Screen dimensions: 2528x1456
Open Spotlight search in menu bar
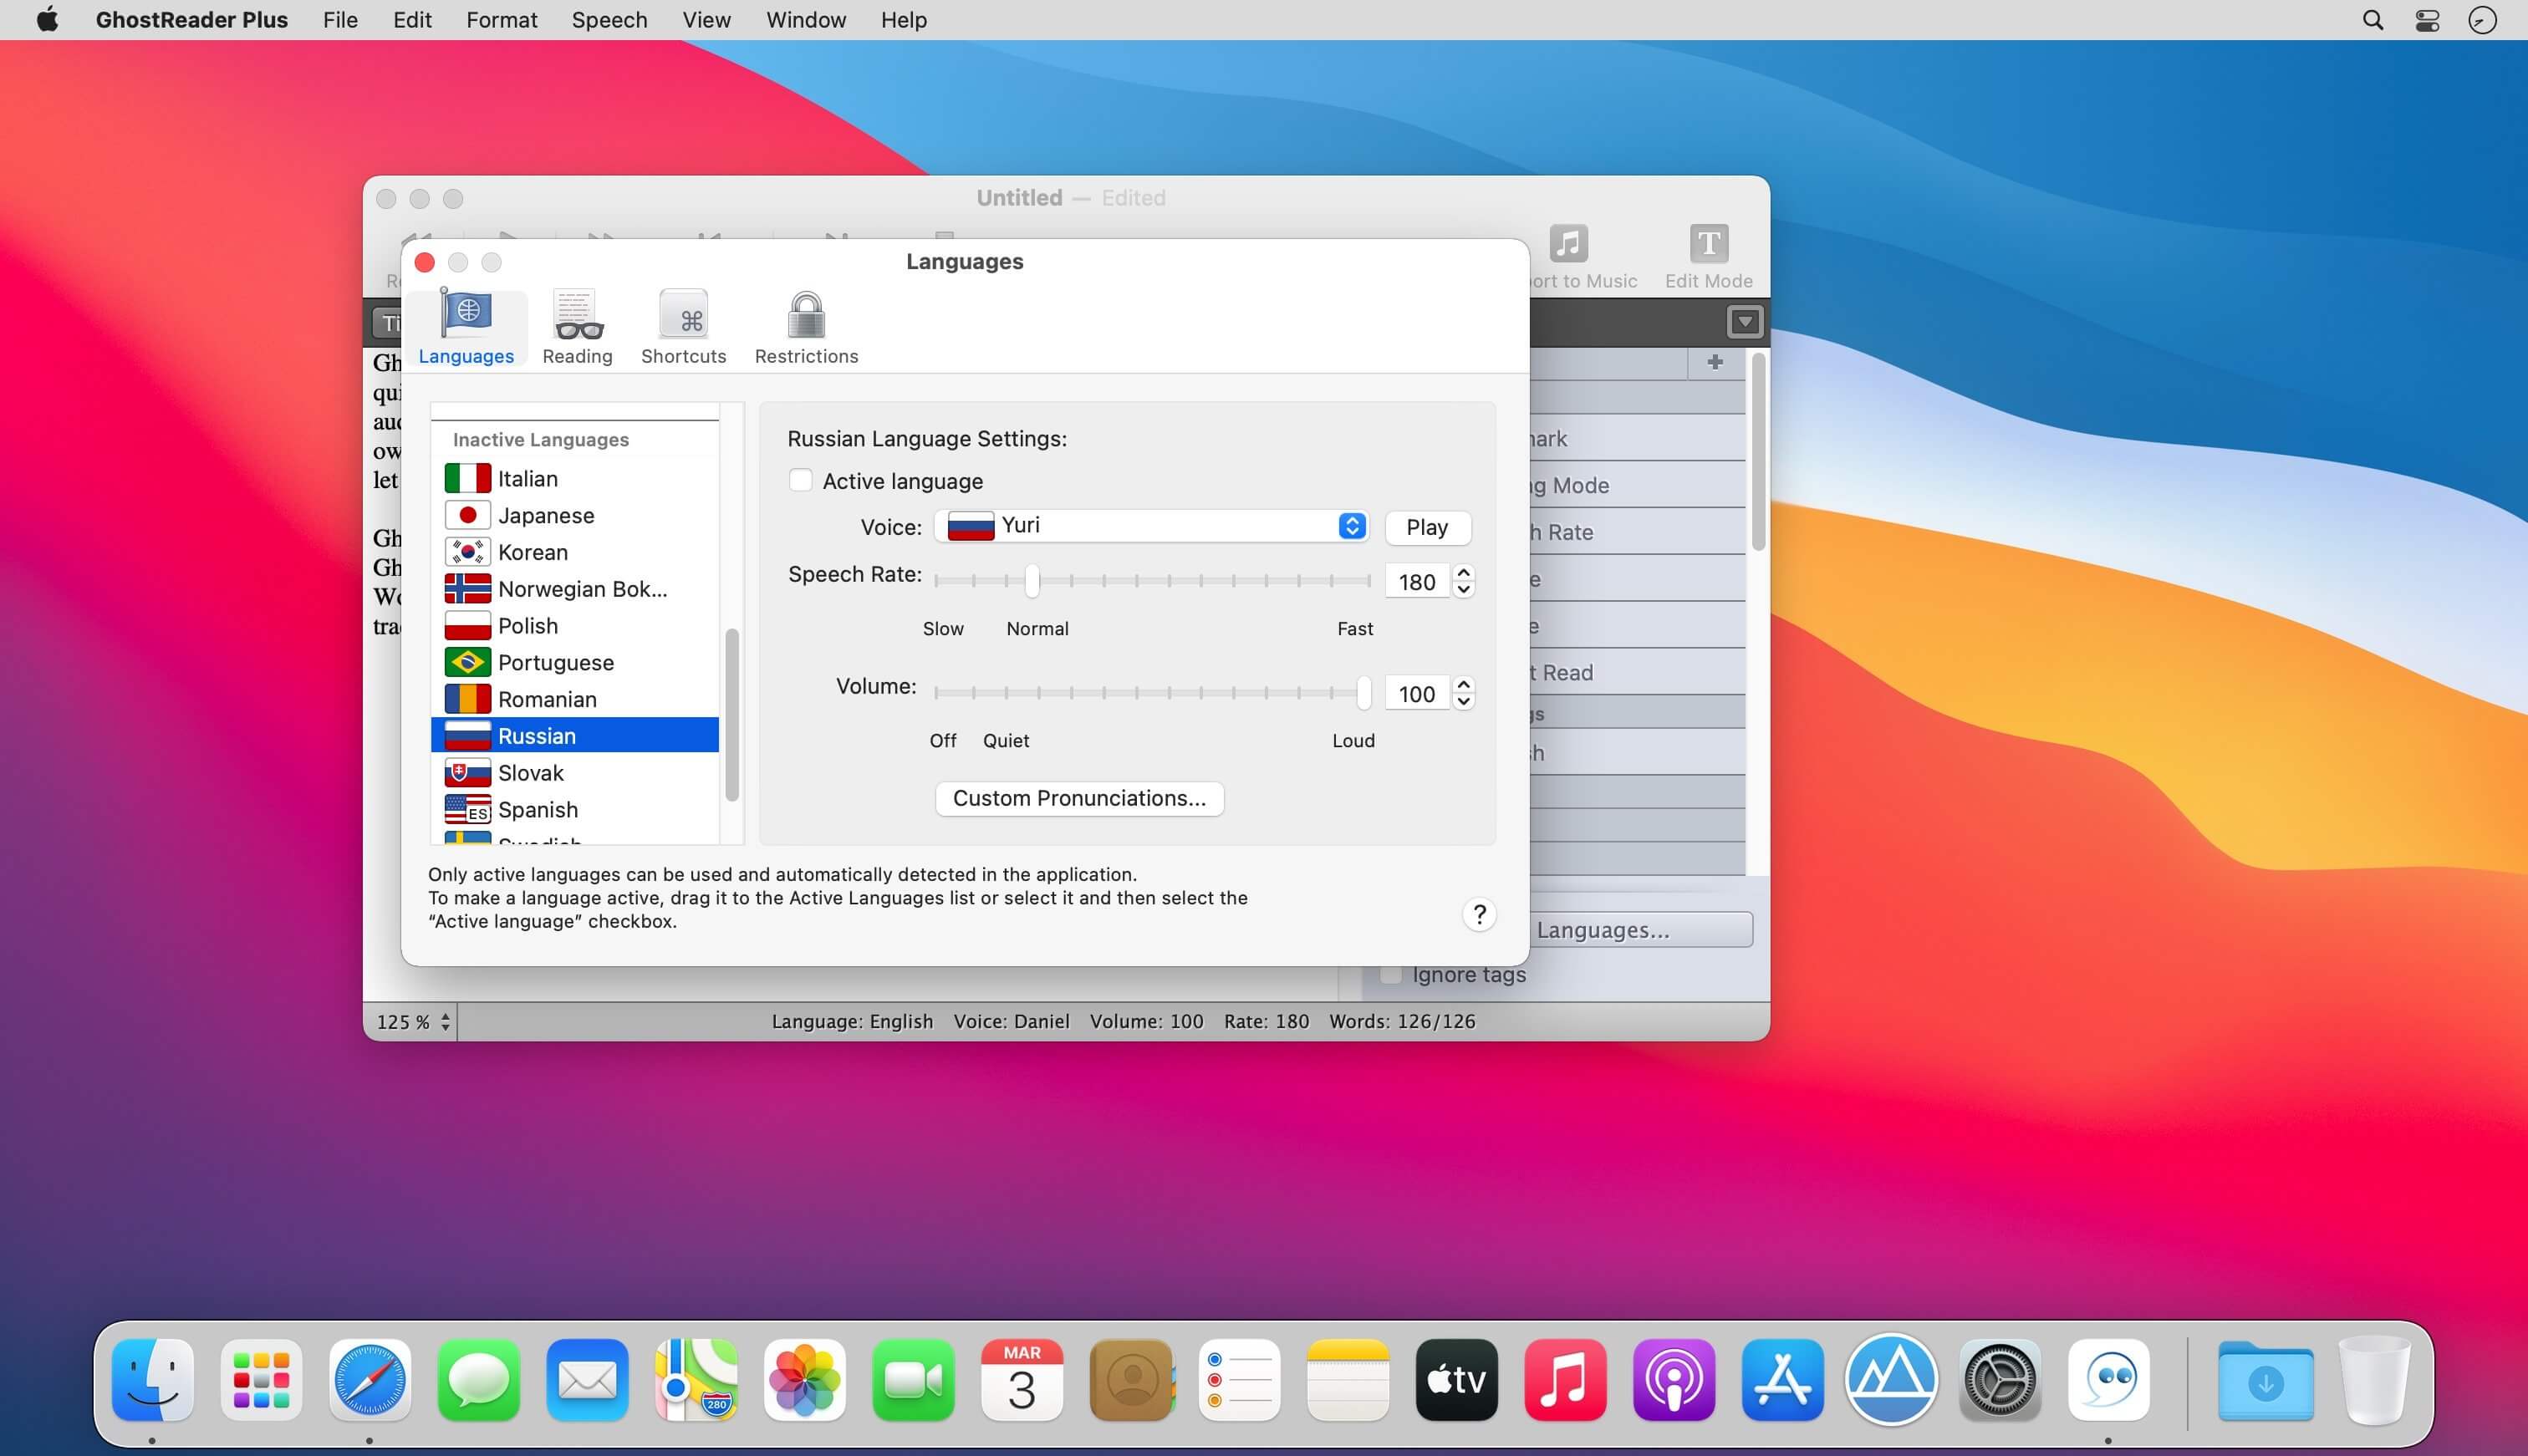(2372, 20)
